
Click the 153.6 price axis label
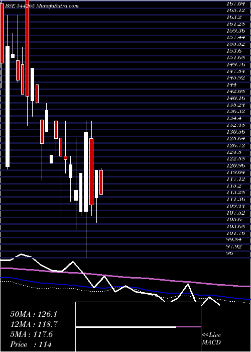tap(234, 51)
